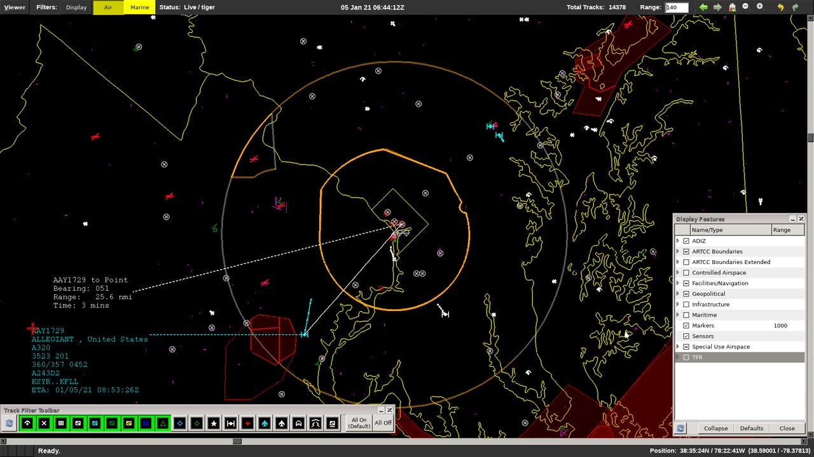Expand the ARTCC Boundaries Extended row
Image resolution: width=814 pixels, height=457 pixels.
(x=678, y=262)
